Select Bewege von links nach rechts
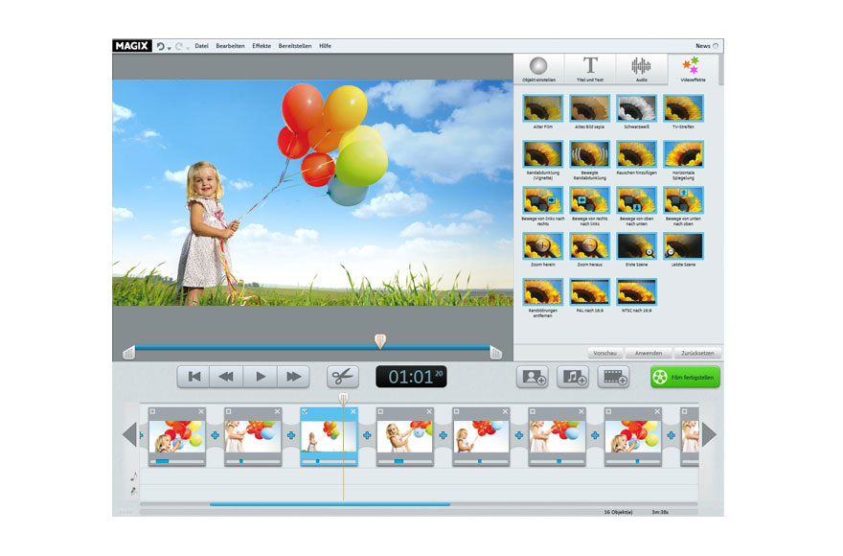 [x=542, y=200]
